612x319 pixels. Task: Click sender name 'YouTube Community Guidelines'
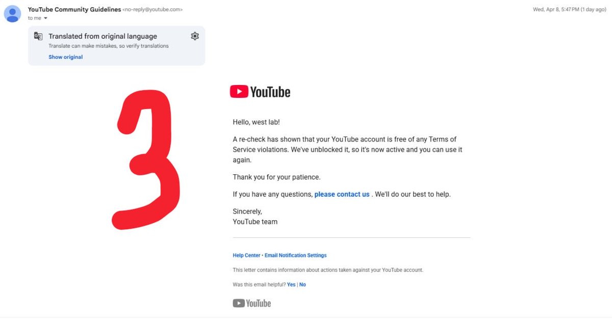74,10
